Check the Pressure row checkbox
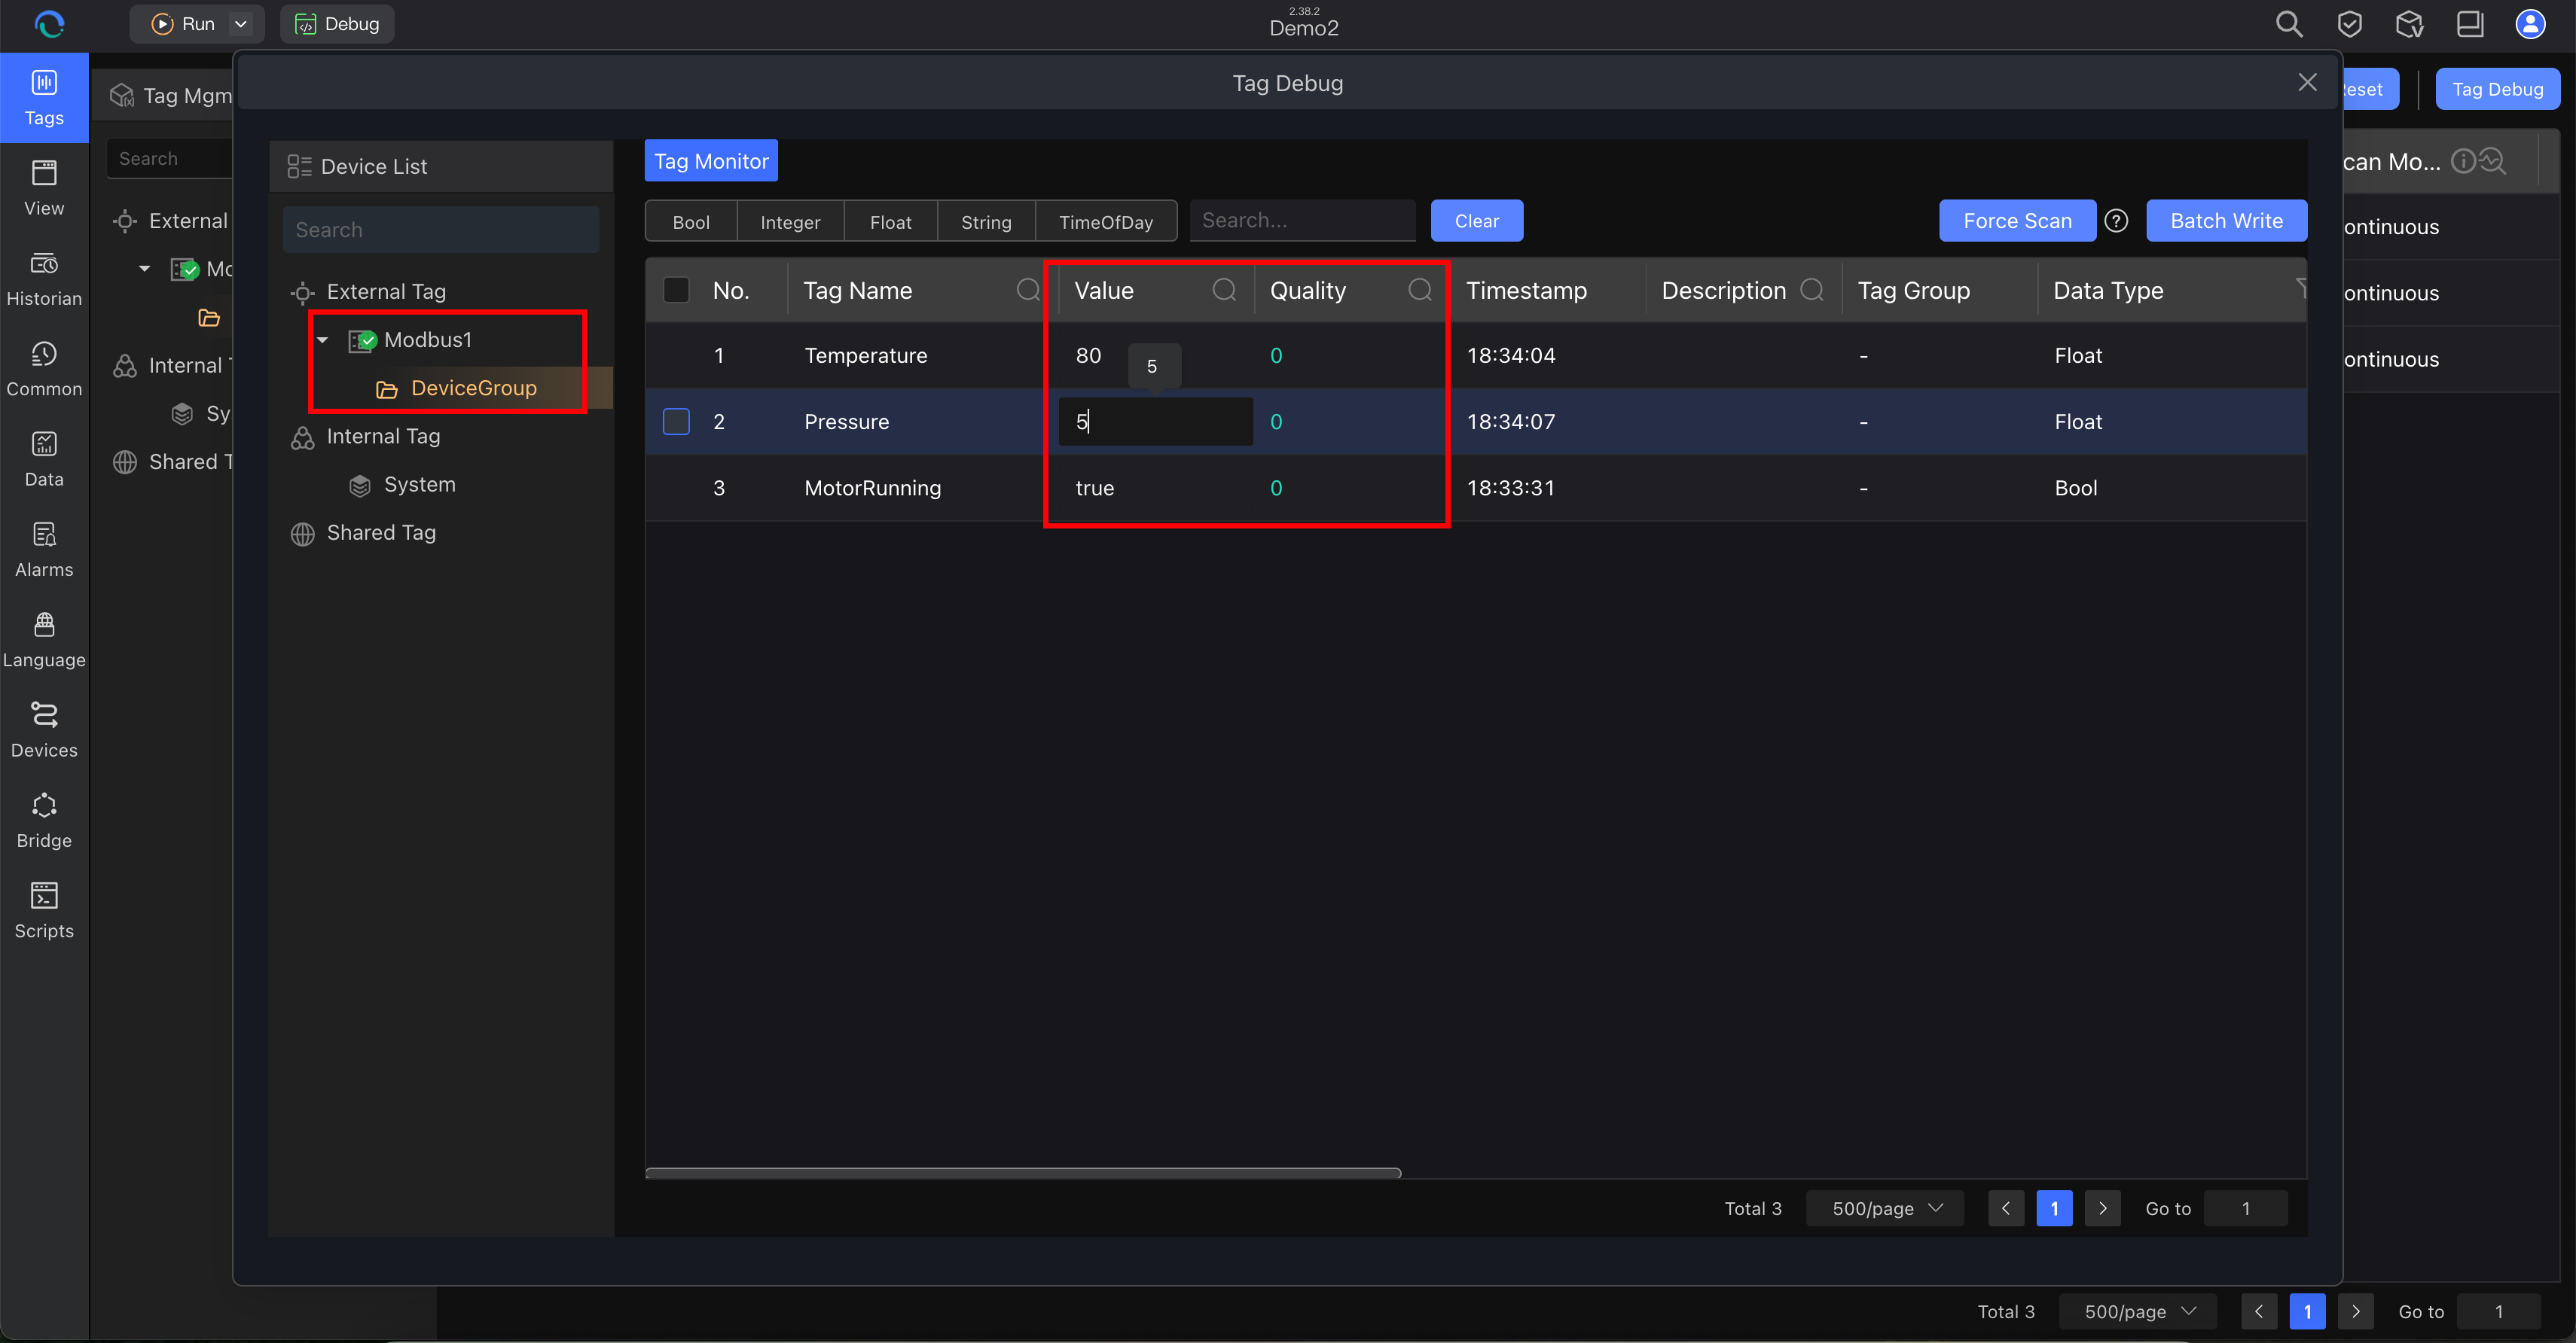The width and height of the screenshot is (2576, 1343). point(676,422)
